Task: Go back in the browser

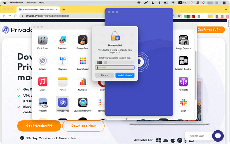Action: click(4, 16)
